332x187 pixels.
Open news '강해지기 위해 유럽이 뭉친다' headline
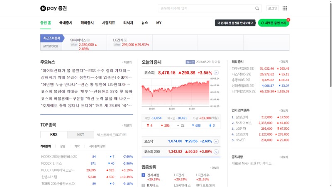pos(86,78)
